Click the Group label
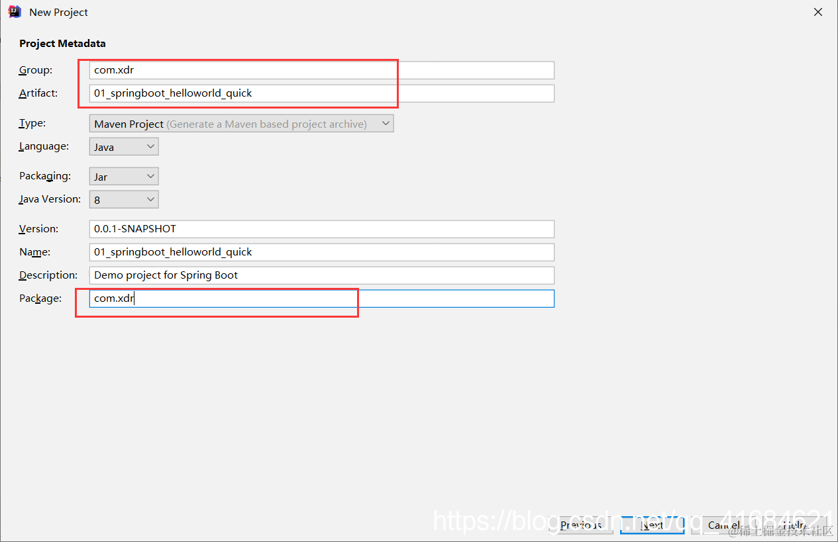838x542 pixels. click(36, 70)
